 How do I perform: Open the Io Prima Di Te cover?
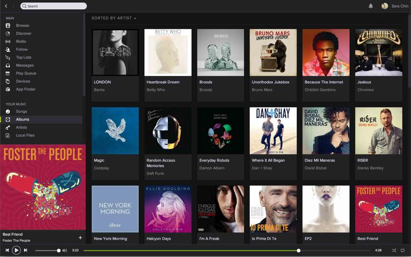pos(273,209)
